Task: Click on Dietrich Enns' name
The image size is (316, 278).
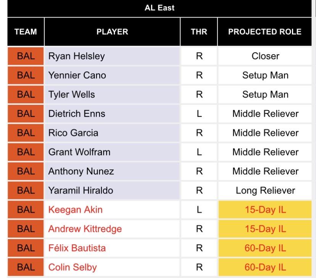Action: coord(77,114)
